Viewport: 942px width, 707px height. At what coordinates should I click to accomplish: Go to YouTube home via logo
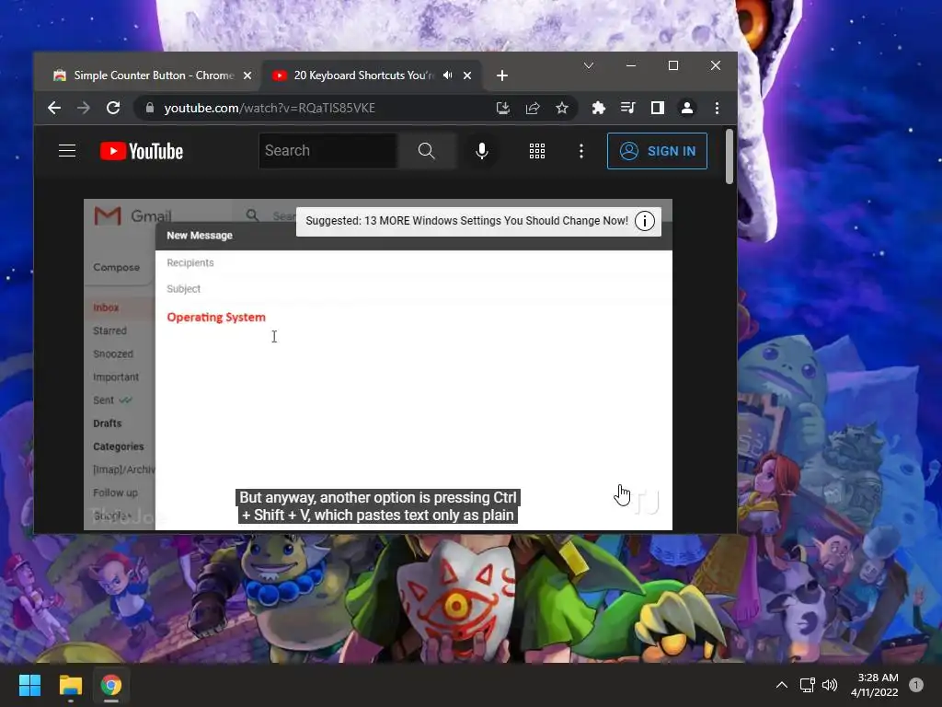141,151
